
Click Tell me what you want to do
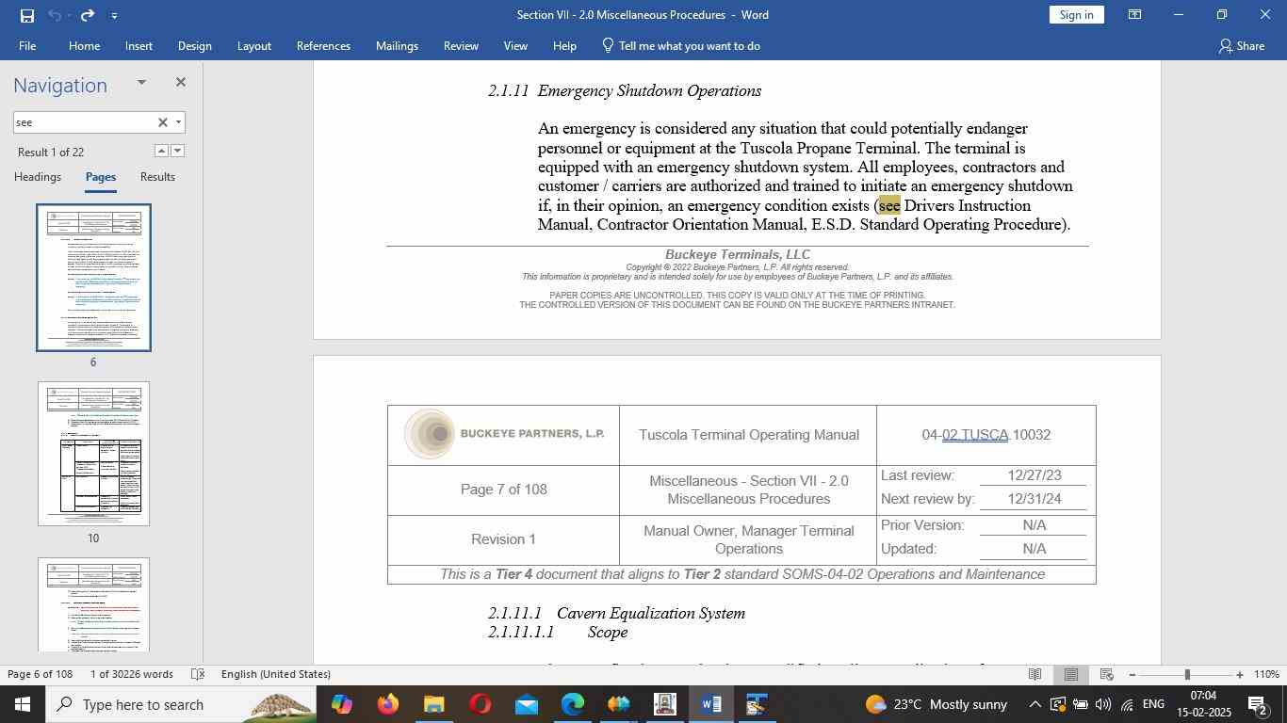tap(681, 45)
